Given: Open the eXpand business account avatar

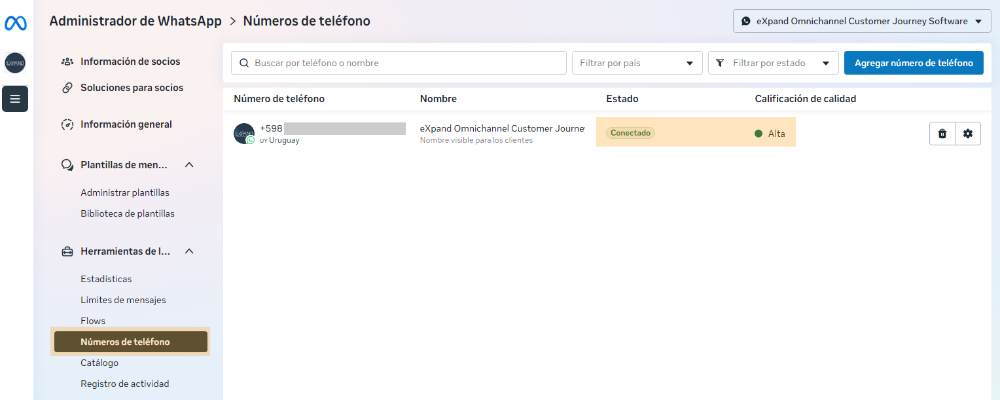Looking at the screenshot, I should (x=15, y=63).
